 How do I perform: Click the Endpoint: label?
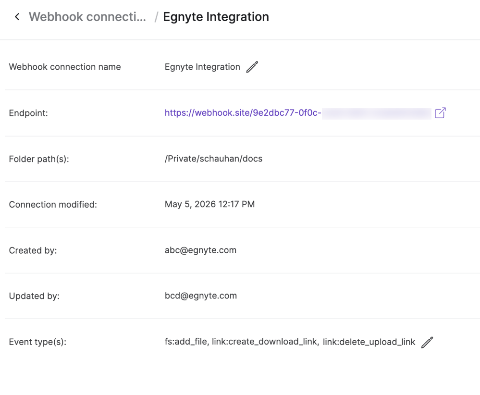pyautogui.click(x=28, y=113)
